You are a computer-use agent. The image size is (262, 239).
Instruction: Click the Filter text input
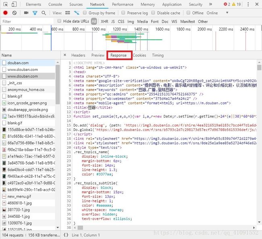click(x=27, y=21)
